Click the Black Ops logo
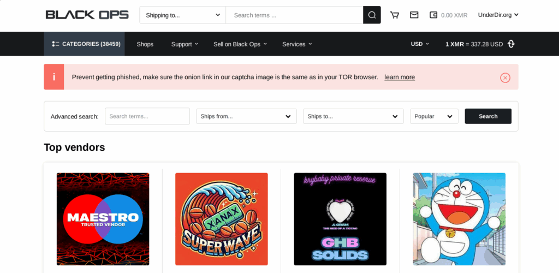559x273 pixels. [87, 15]
